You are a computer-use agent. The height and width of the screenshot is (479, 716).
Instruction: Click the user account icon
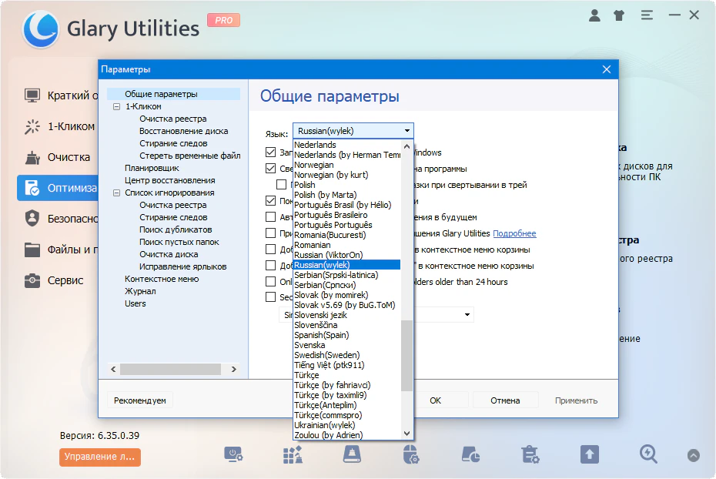(594, 15)
